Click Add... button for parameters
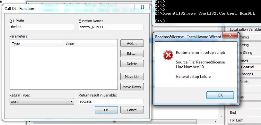Screen dimensions: 261x125 pyautogui.click(x=132, y=43)
